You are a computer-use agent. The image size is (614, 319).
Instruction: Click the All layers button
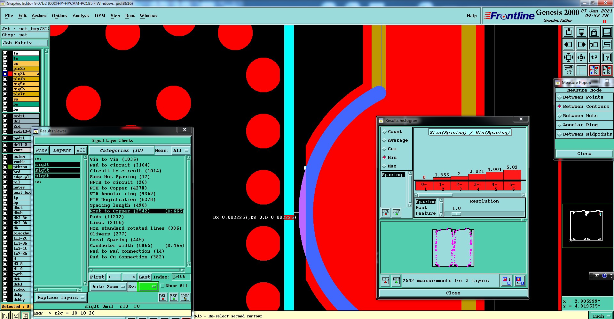pyautogui.click(x=81, y=150)
